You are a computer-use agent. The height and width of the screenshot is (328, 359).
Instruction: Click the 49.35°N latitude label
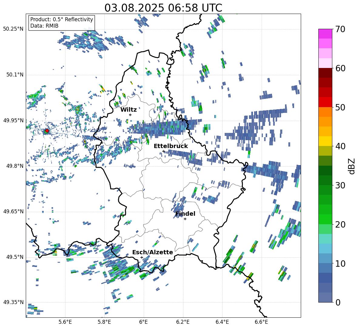click(13, 302)
